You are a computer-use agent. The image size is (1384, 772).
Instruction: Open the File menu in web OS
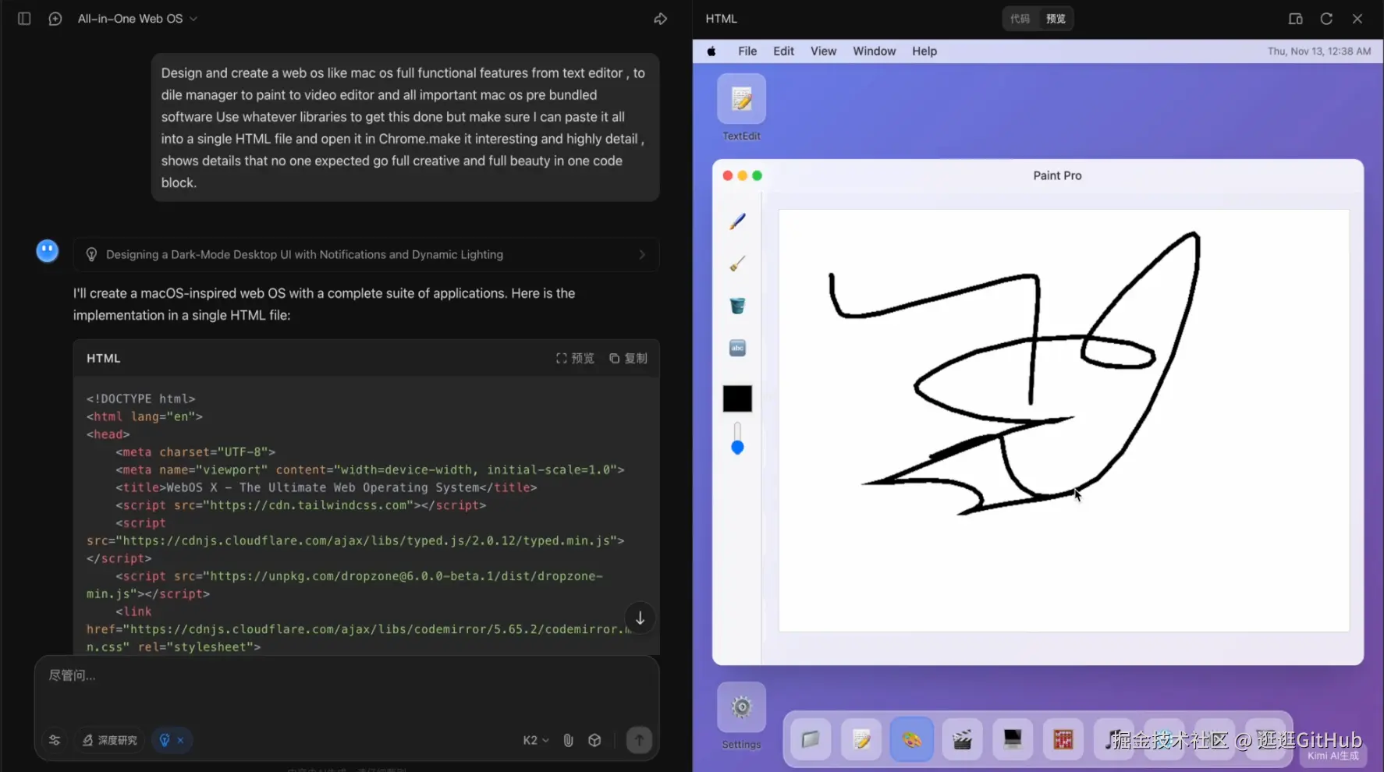click(747, 51)
